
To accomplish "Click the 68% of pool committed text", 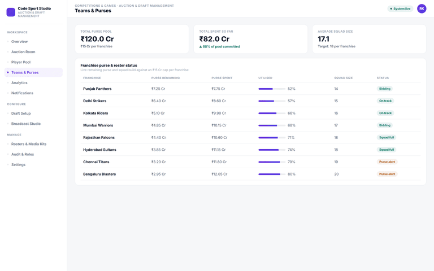I will coord(219,46).
